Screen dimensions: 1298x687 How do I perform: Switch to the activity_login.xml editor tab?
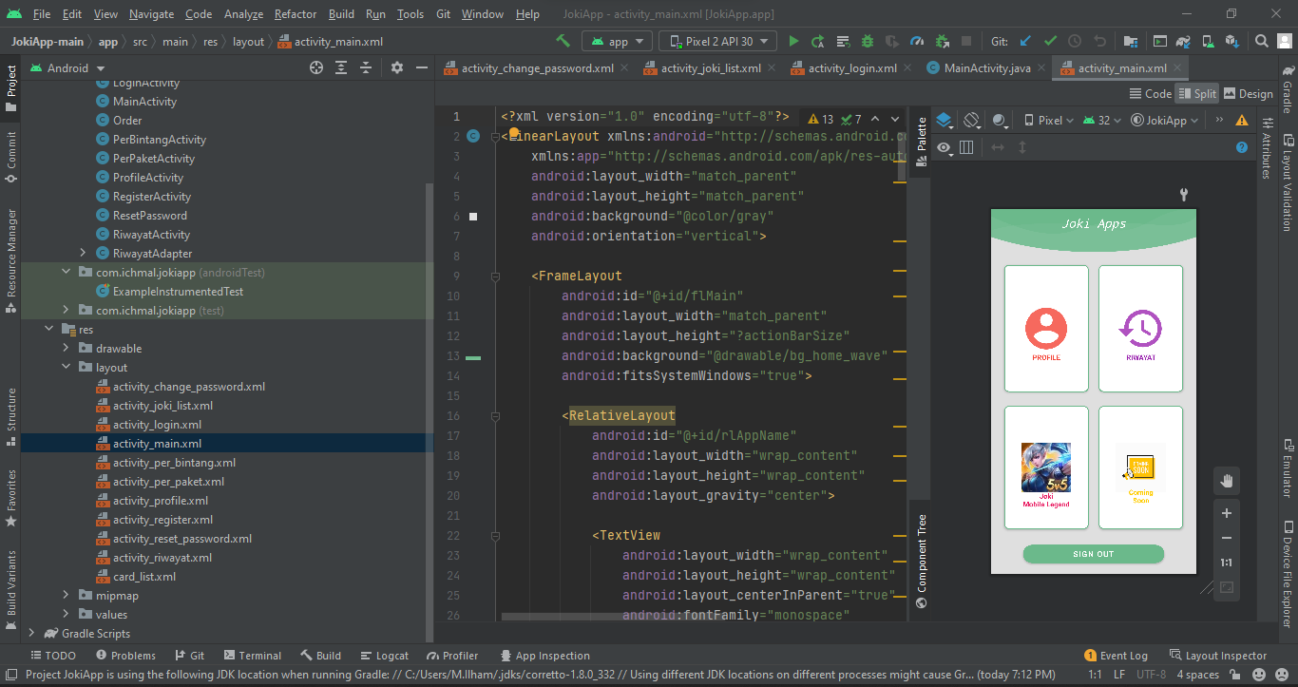coord(851,68)
